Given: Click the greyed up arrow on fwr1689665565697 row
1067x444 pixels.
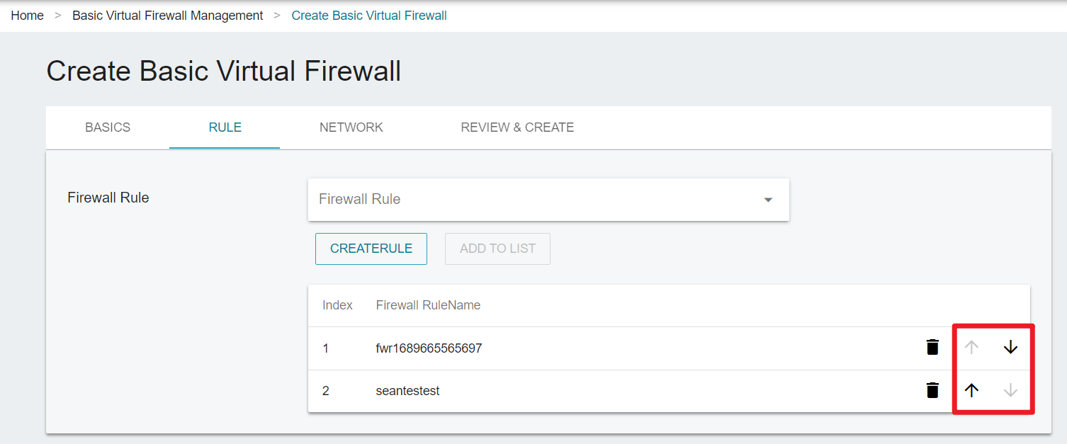Looking at the screenshot, I should point(972,347).
